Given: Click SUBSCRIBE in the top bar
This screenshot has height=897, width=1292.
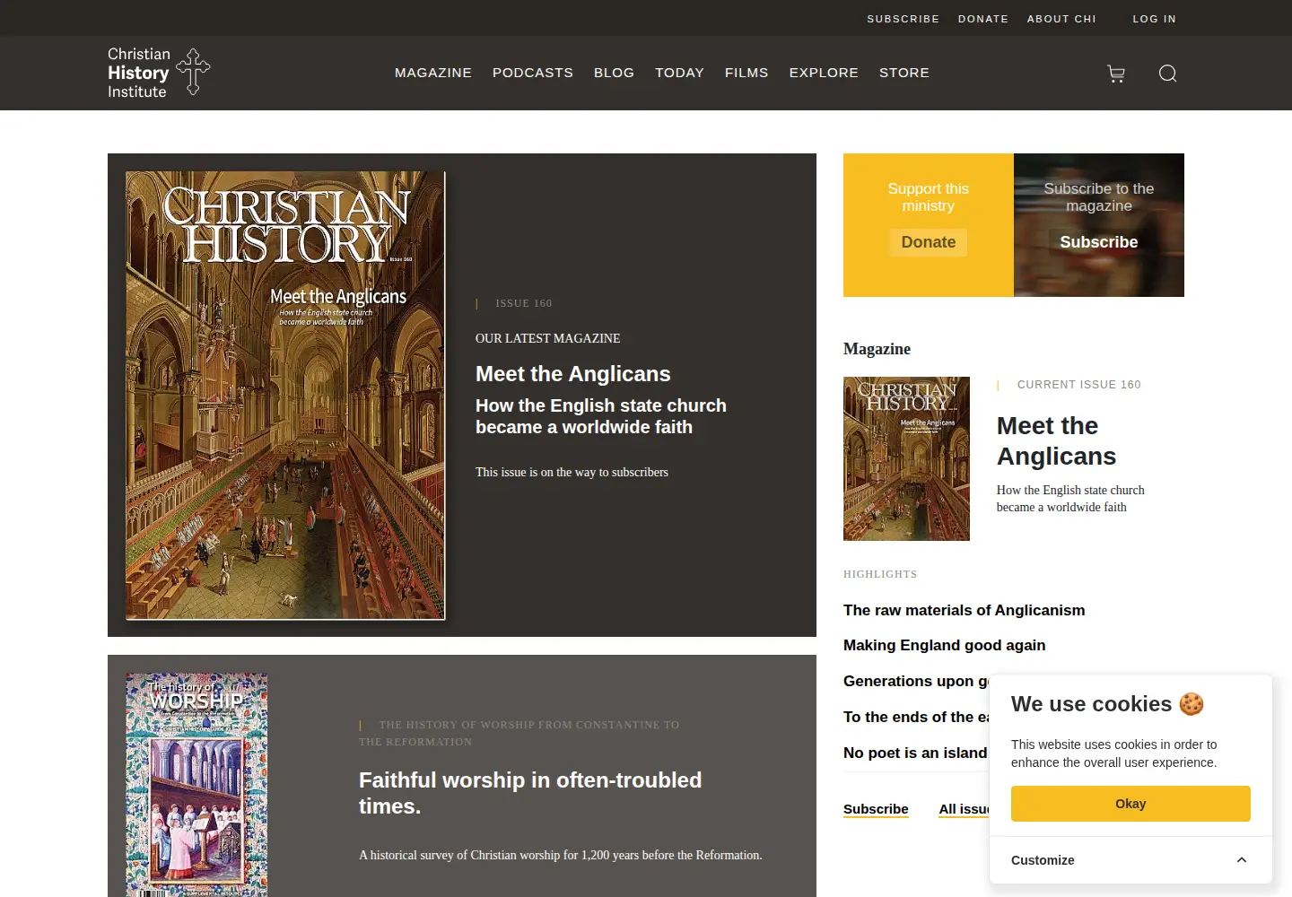Looking at the screenshot, I should pos(904,19).
